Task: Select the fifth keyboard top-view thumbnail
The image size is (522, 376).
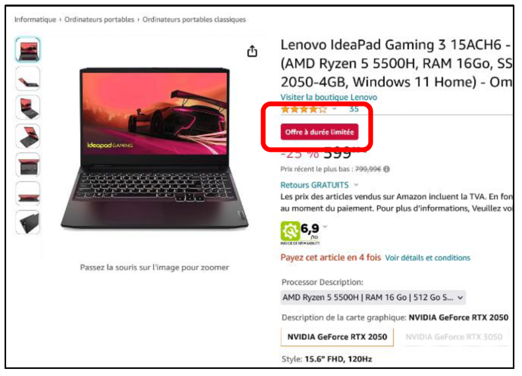Action: [x=28, y=165]
